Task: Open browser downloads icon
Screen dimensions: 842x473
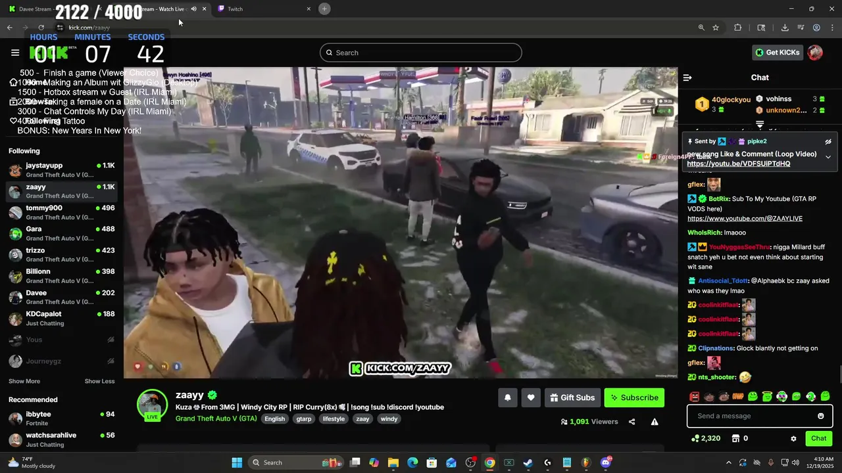Action: point(785,28)
